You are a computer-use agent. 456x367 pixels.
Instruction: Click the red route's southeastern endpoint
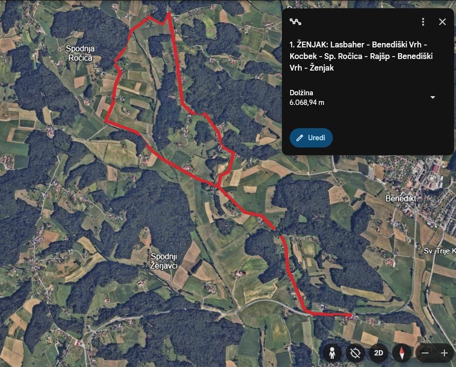click(x=351, y=315)
